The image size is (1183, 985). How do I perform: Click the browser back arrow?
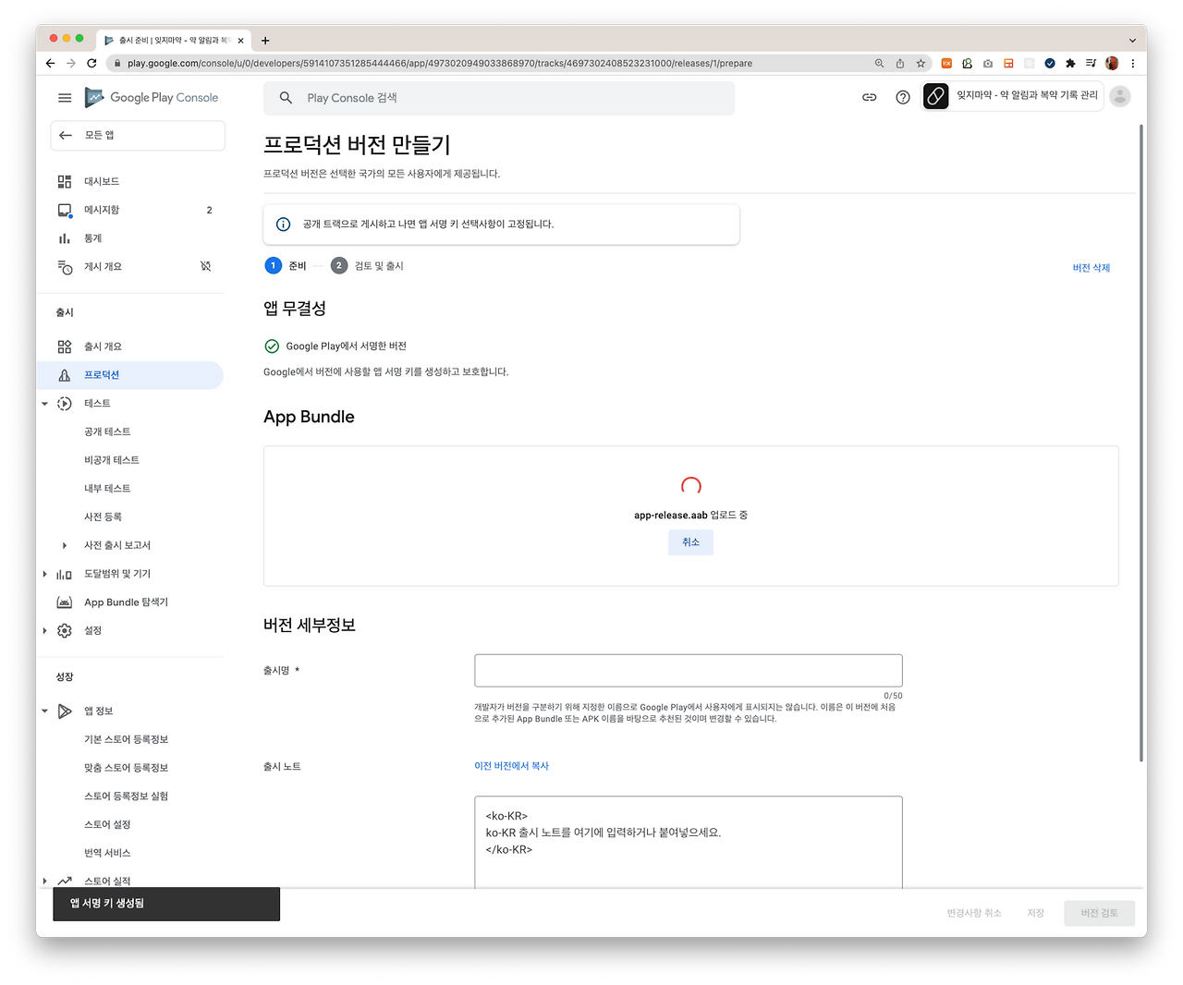(50, 64)
